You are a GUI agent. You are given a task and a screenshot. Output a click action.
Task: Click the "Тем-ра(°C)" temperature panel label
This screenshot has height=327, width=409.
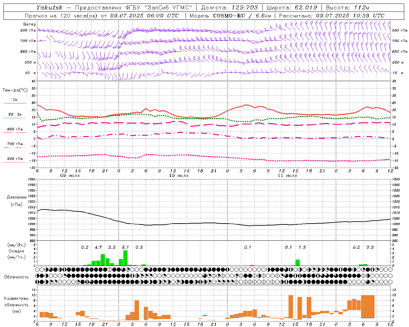[x=15, y=90]
